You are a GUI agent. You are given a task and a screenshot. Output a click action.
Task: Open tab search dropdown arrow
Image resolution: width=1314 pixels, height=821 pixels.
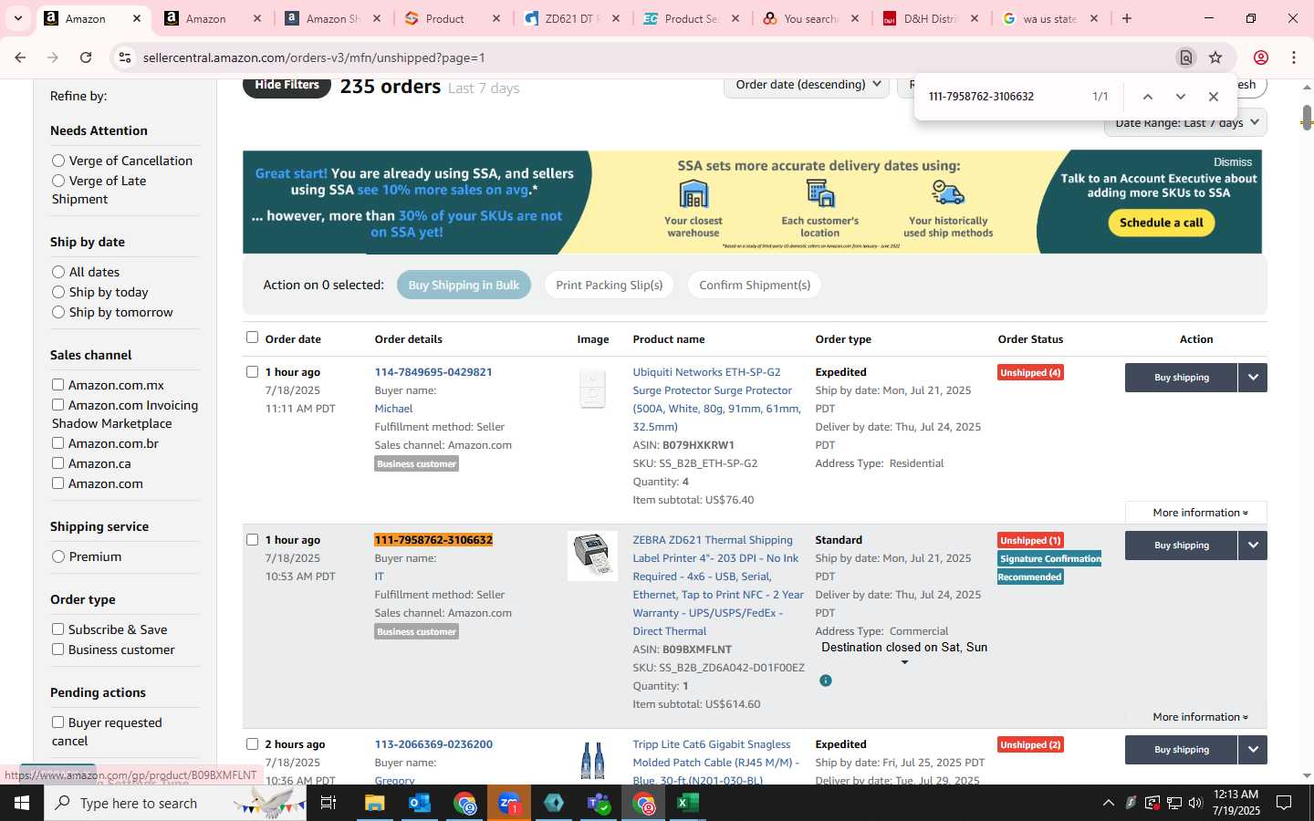coord(17,18)
